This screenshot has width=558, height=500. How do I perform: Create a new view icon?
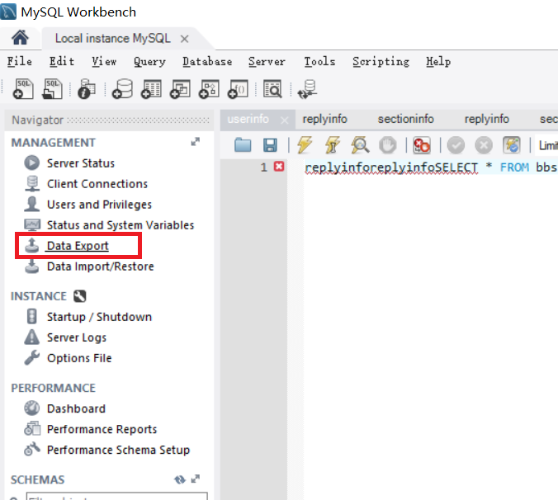180,89
